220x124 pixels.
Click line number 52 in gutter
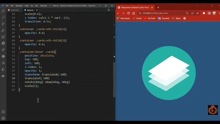[x=13, y=52]
